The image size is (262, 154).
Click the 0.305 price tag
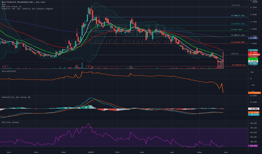pos(253,64)
